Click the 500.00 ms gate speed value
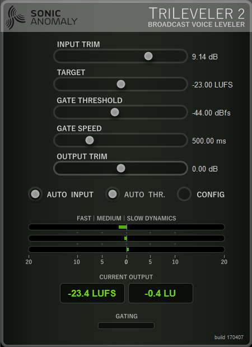This screenshot has width=252, height=347. [x=209, y=141]
